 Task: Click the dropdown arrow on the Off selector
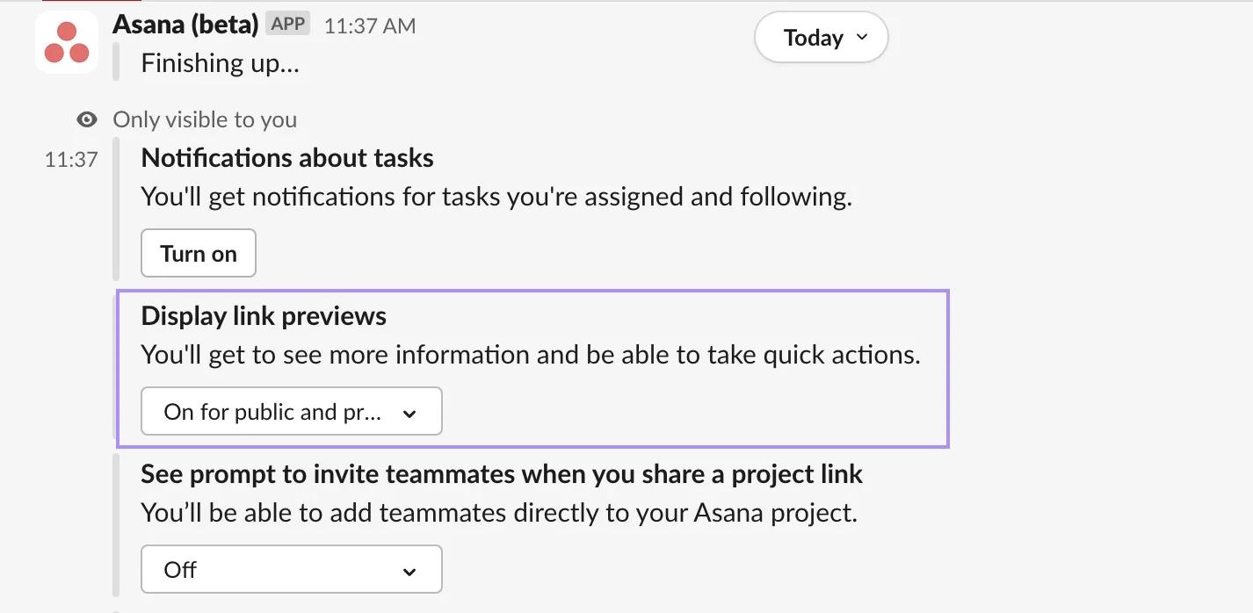[x=409, y=569]
